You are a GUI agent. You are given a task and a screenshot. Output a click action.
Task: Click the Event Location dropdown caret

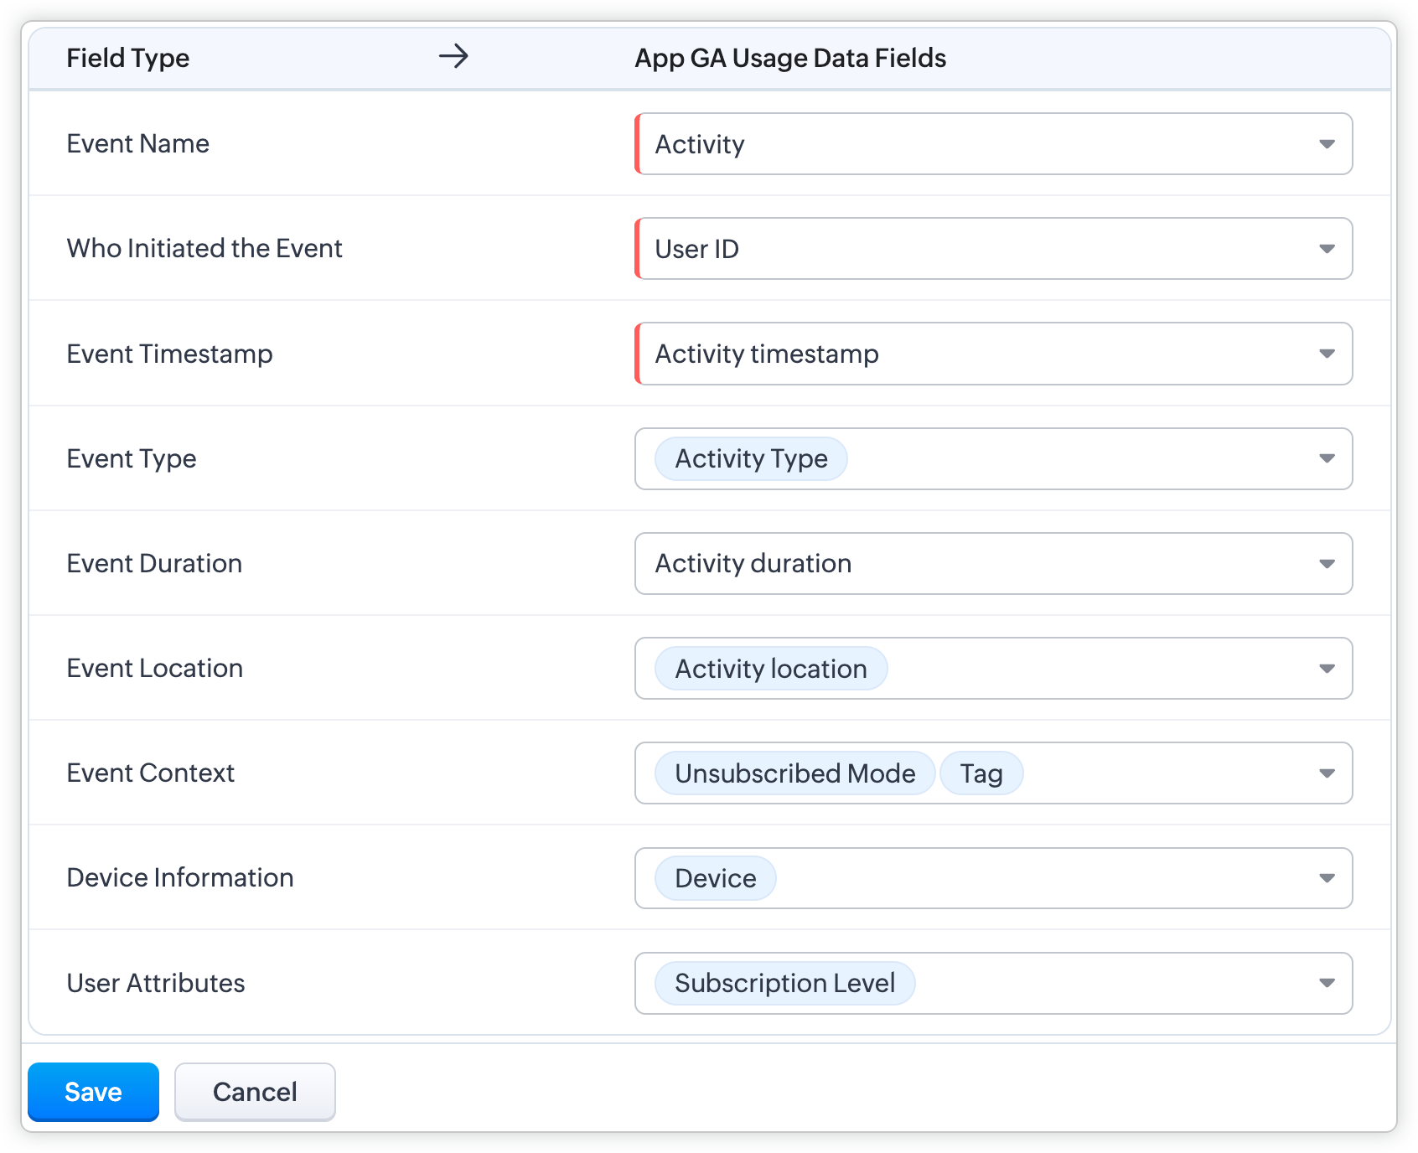click(1327, 669)
